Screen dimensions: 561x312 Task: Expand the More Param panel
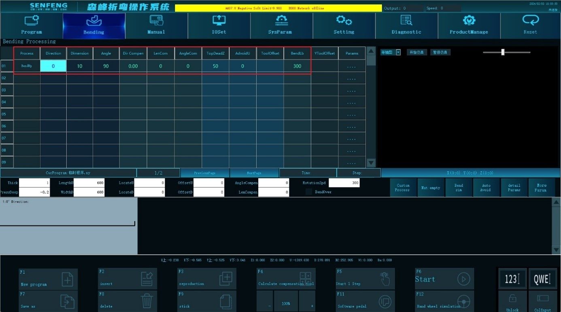pos(542,188)
